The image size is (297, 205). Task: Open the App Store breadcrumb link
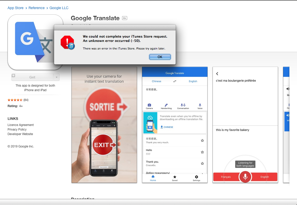(x=15, y=8)
